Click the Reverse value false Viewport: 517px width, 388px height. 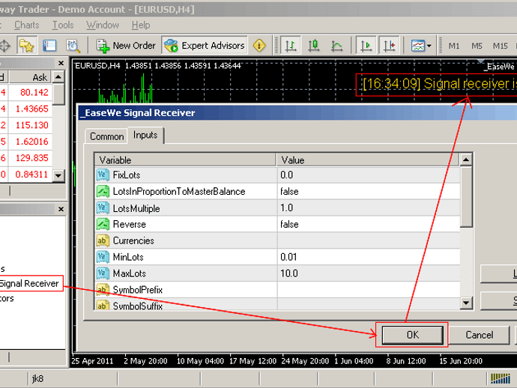point(369,224)
